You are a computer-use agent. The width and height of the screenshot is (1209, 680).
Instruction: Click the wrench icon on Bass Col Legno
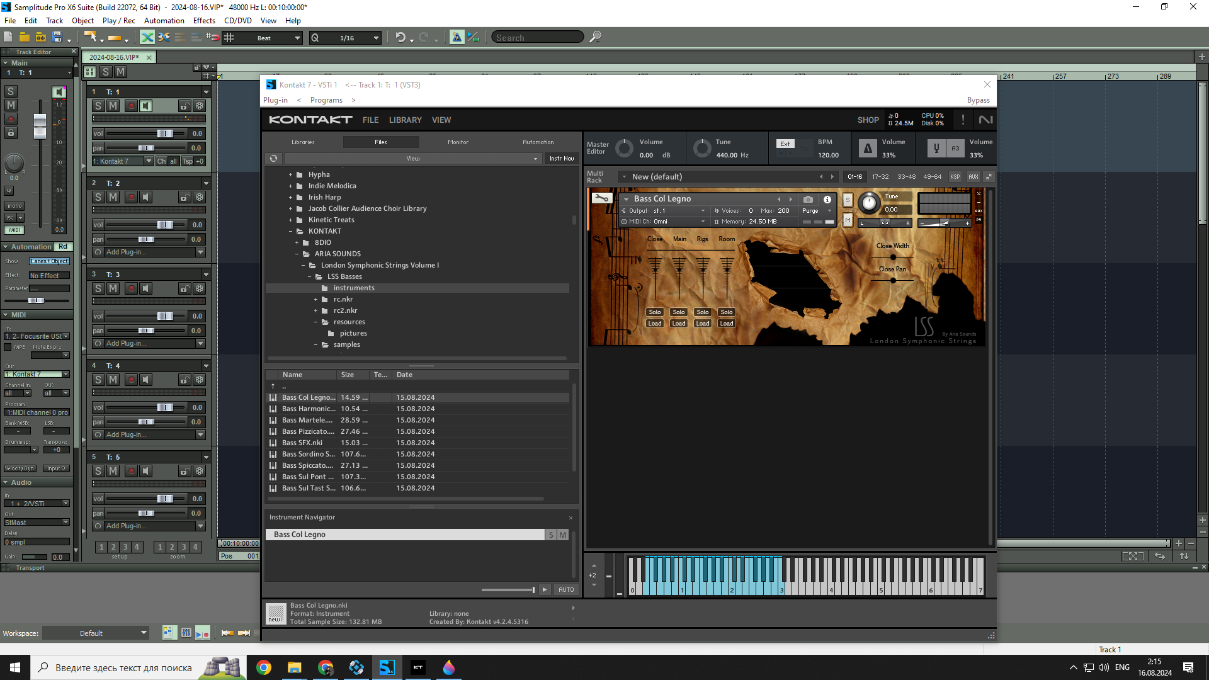click(601, 198)
